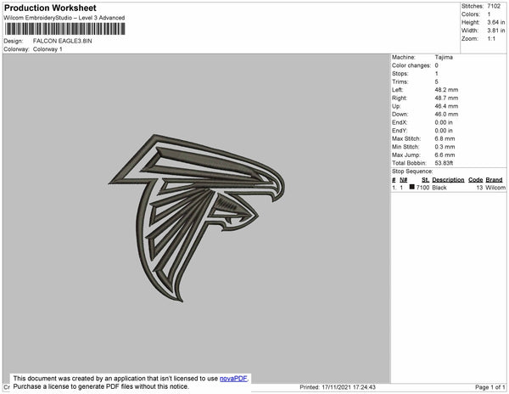Screen dimensions: 509x394
Task: Click the Left 48.2 mm value
Action: click(x=446, y=90)
